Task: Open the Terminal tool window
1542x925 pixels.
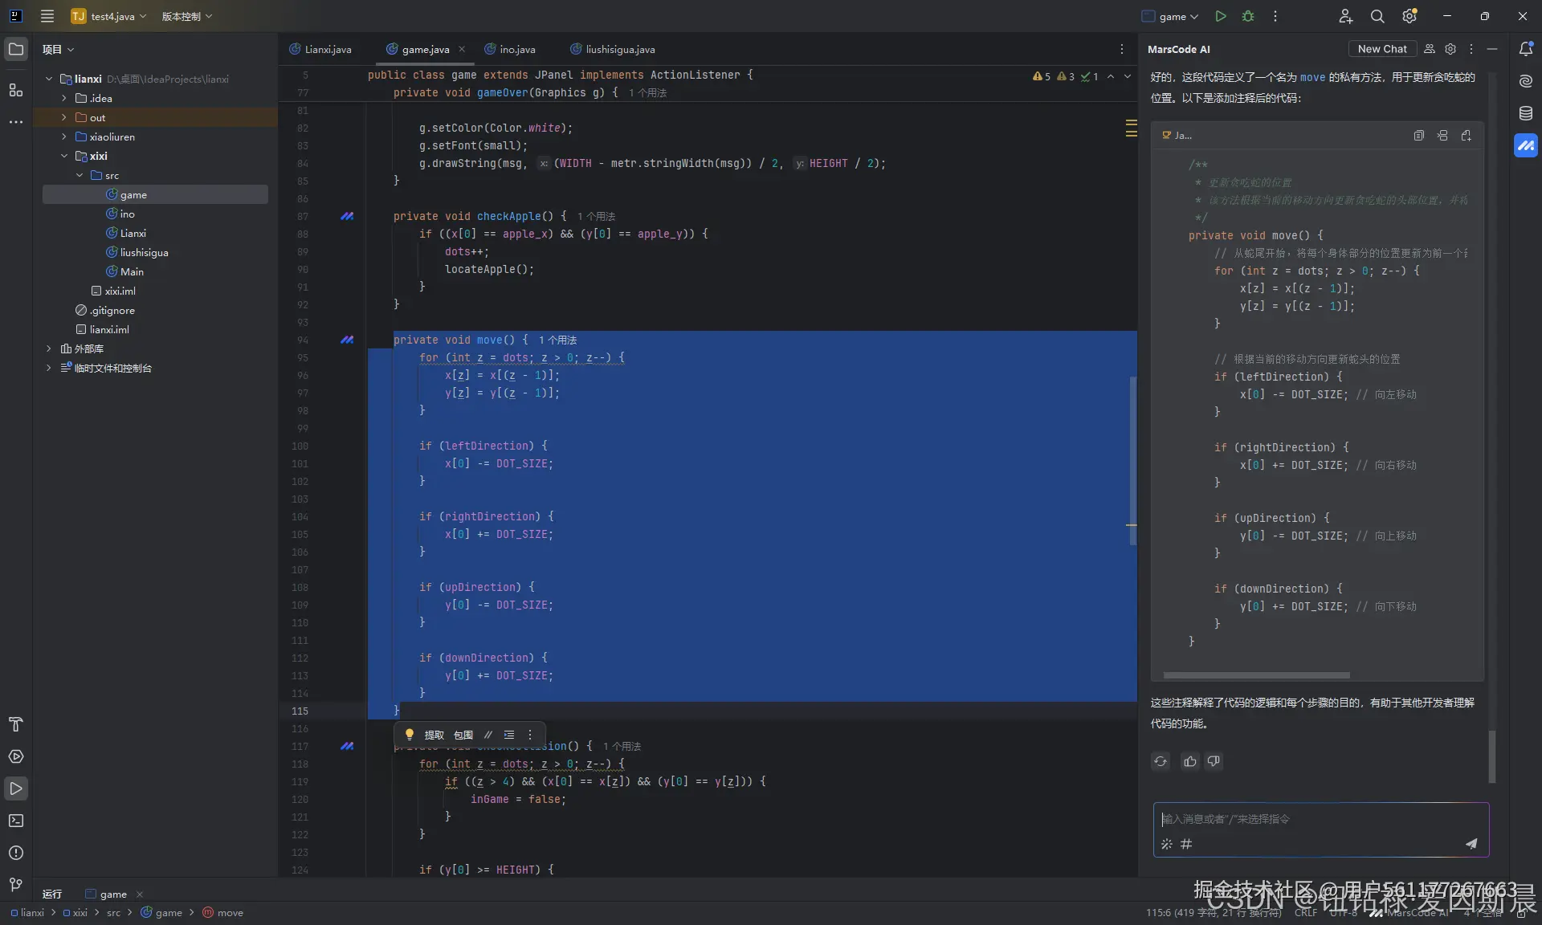Action: pyautogui.click(x=15, y=821)
